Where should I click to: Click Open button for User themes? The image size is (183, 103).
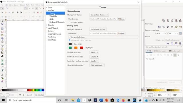click(x=121, y=19)
